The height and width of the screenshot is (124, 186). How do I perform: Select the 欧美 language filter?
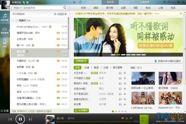point(87,68)
